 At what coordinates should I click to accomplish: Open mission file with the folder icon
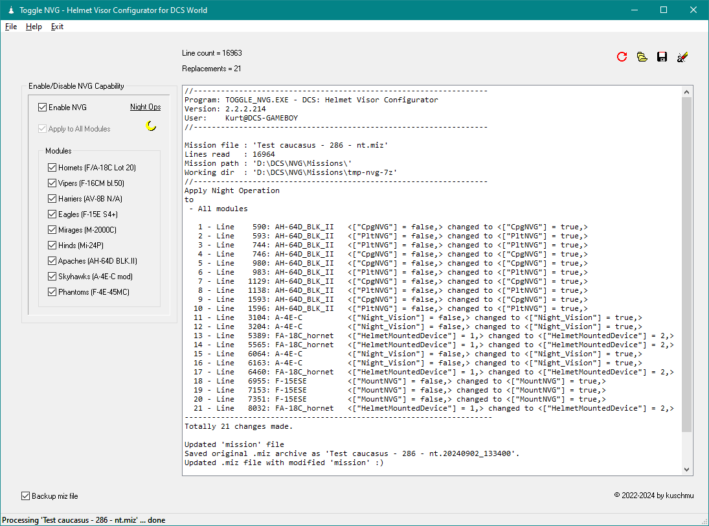tap(642, 57)
